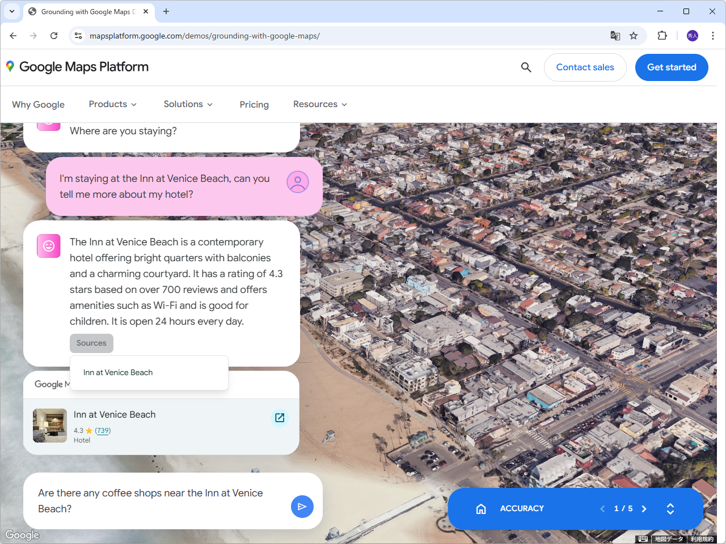Click the Get started button
Viewport: 726px width, 544px height.
point(672,67)
